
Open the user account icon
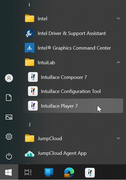[9, 78]
